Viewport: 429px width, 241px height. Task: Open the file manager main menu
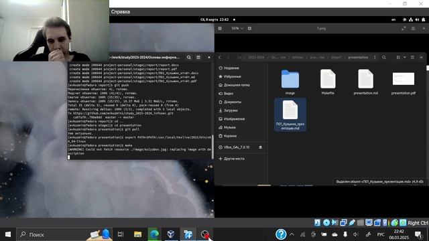(x=413, y=58)
